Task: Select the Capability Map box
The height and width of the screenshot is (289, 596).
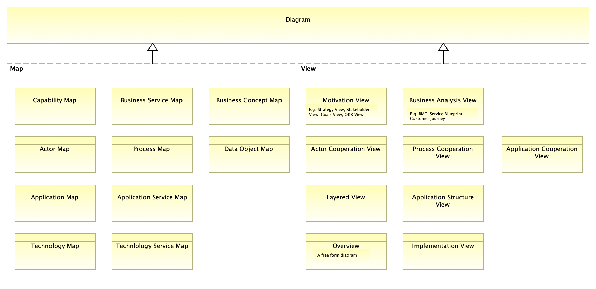Action: 55,106
